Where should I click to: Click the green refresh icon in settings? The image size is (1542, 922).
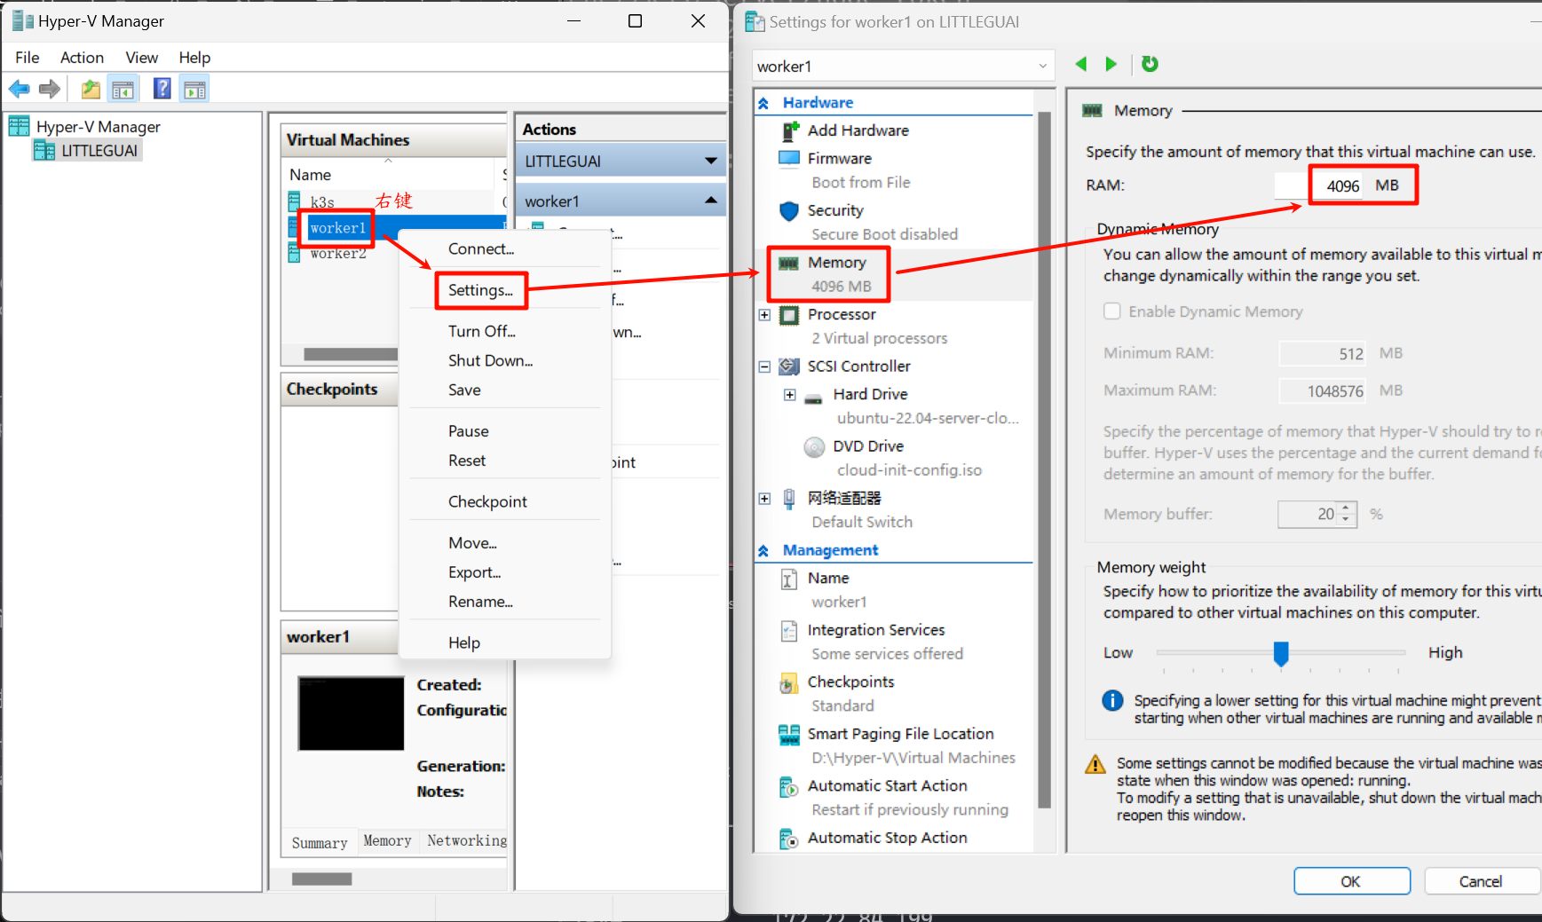pos(1150,64)
